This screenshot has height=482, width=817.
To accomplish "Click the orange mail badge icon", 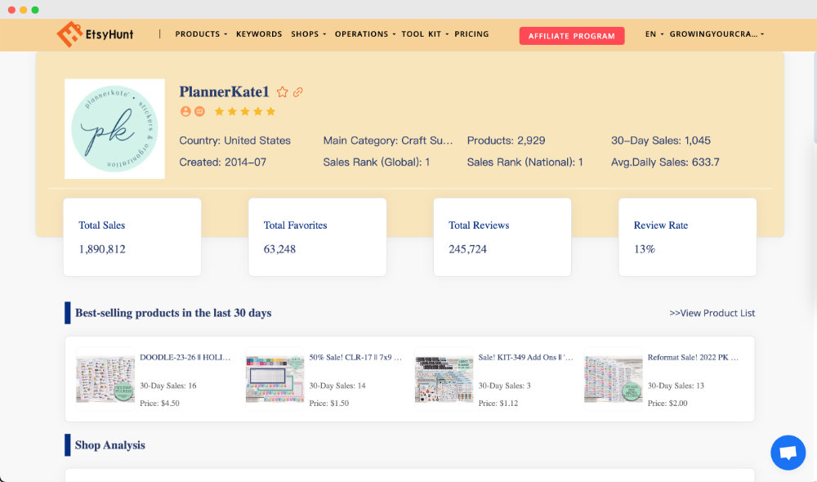I will [x=199, y=111].
